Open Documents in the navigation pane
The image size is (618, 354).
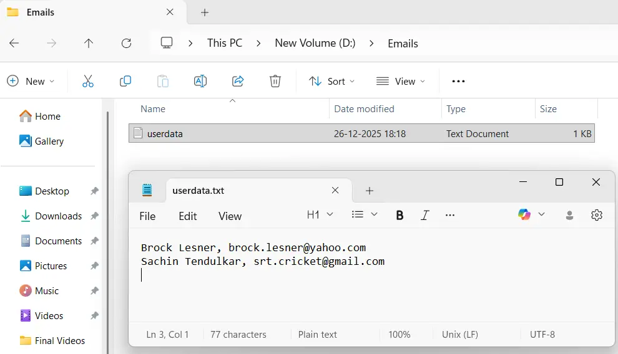pos(51,241)
